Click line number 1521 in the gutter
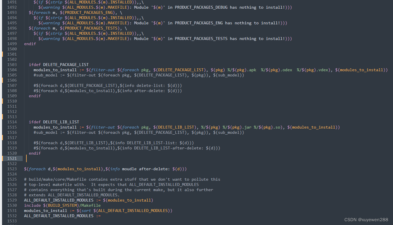Image resolution: width=393 pixels, height=225 pixels. (x=12, y=158)
